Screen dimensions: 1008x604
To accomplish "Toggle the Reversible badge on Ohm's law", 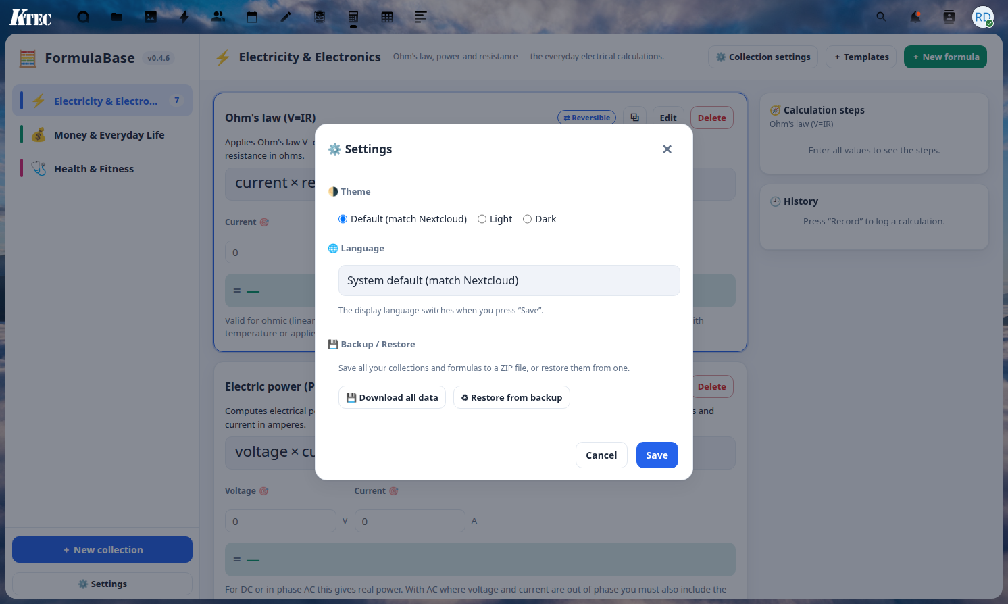I will (x=586, y=118).
